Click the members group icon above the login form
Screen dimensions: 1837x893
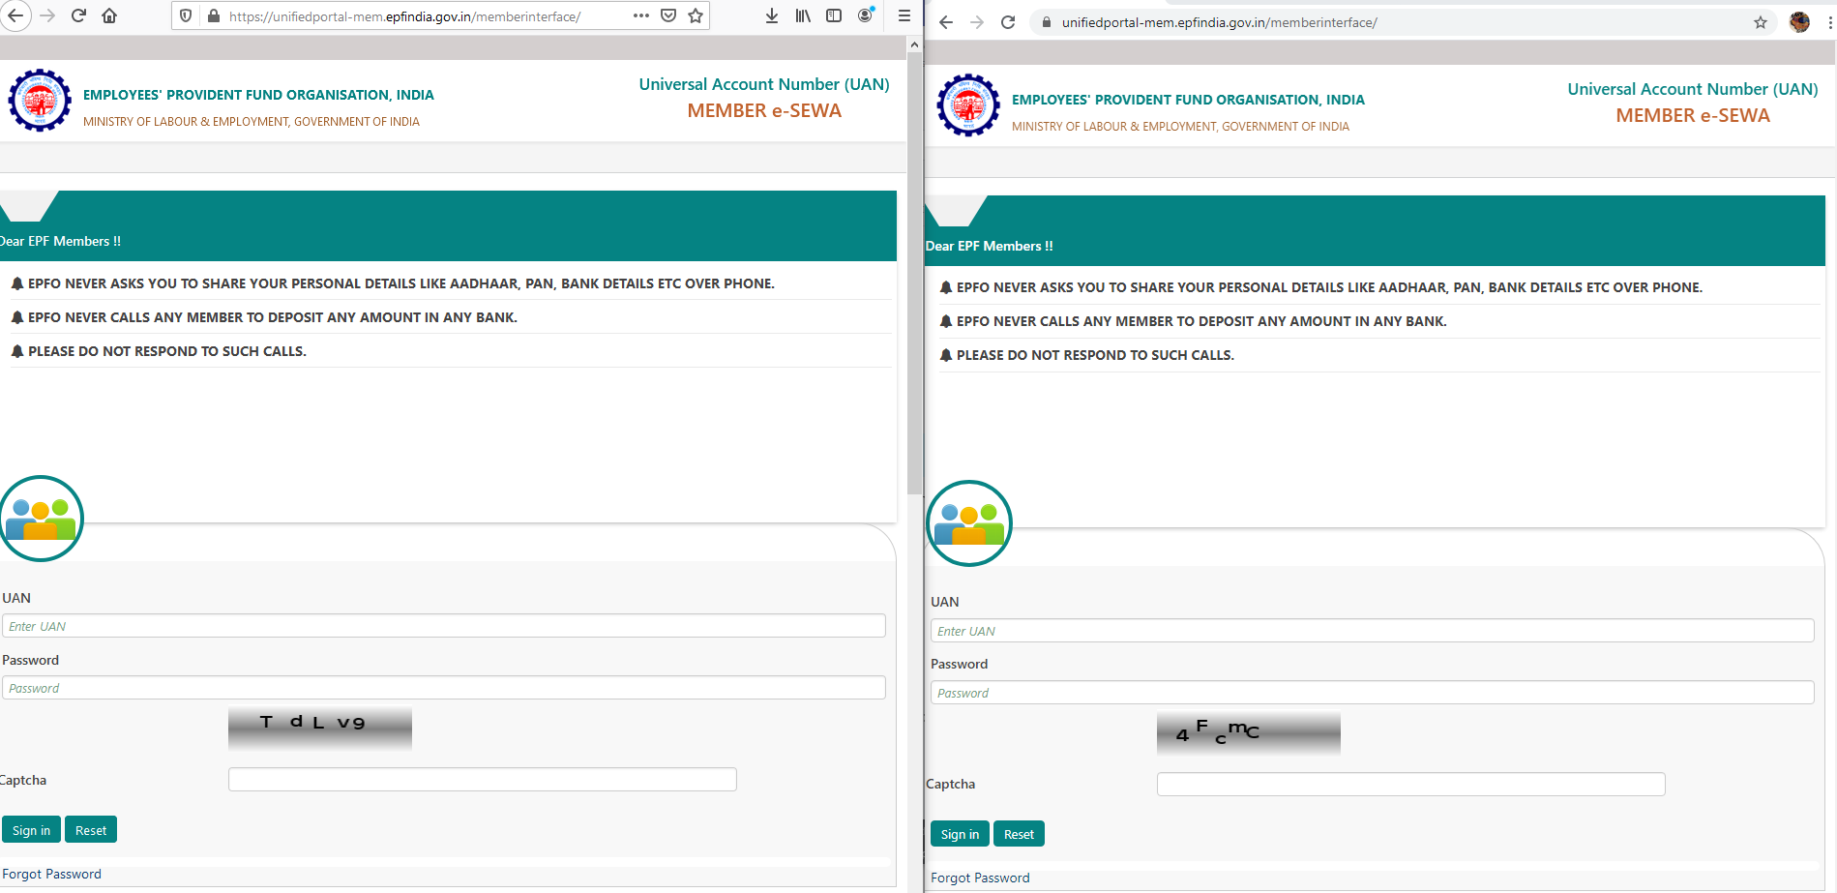pyautogui.click(x=41, y=519)
